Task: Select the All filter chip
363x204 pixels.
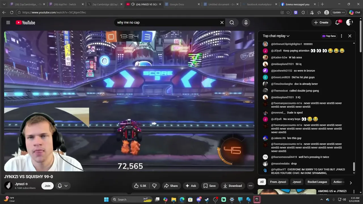Action: click(262, 182)
